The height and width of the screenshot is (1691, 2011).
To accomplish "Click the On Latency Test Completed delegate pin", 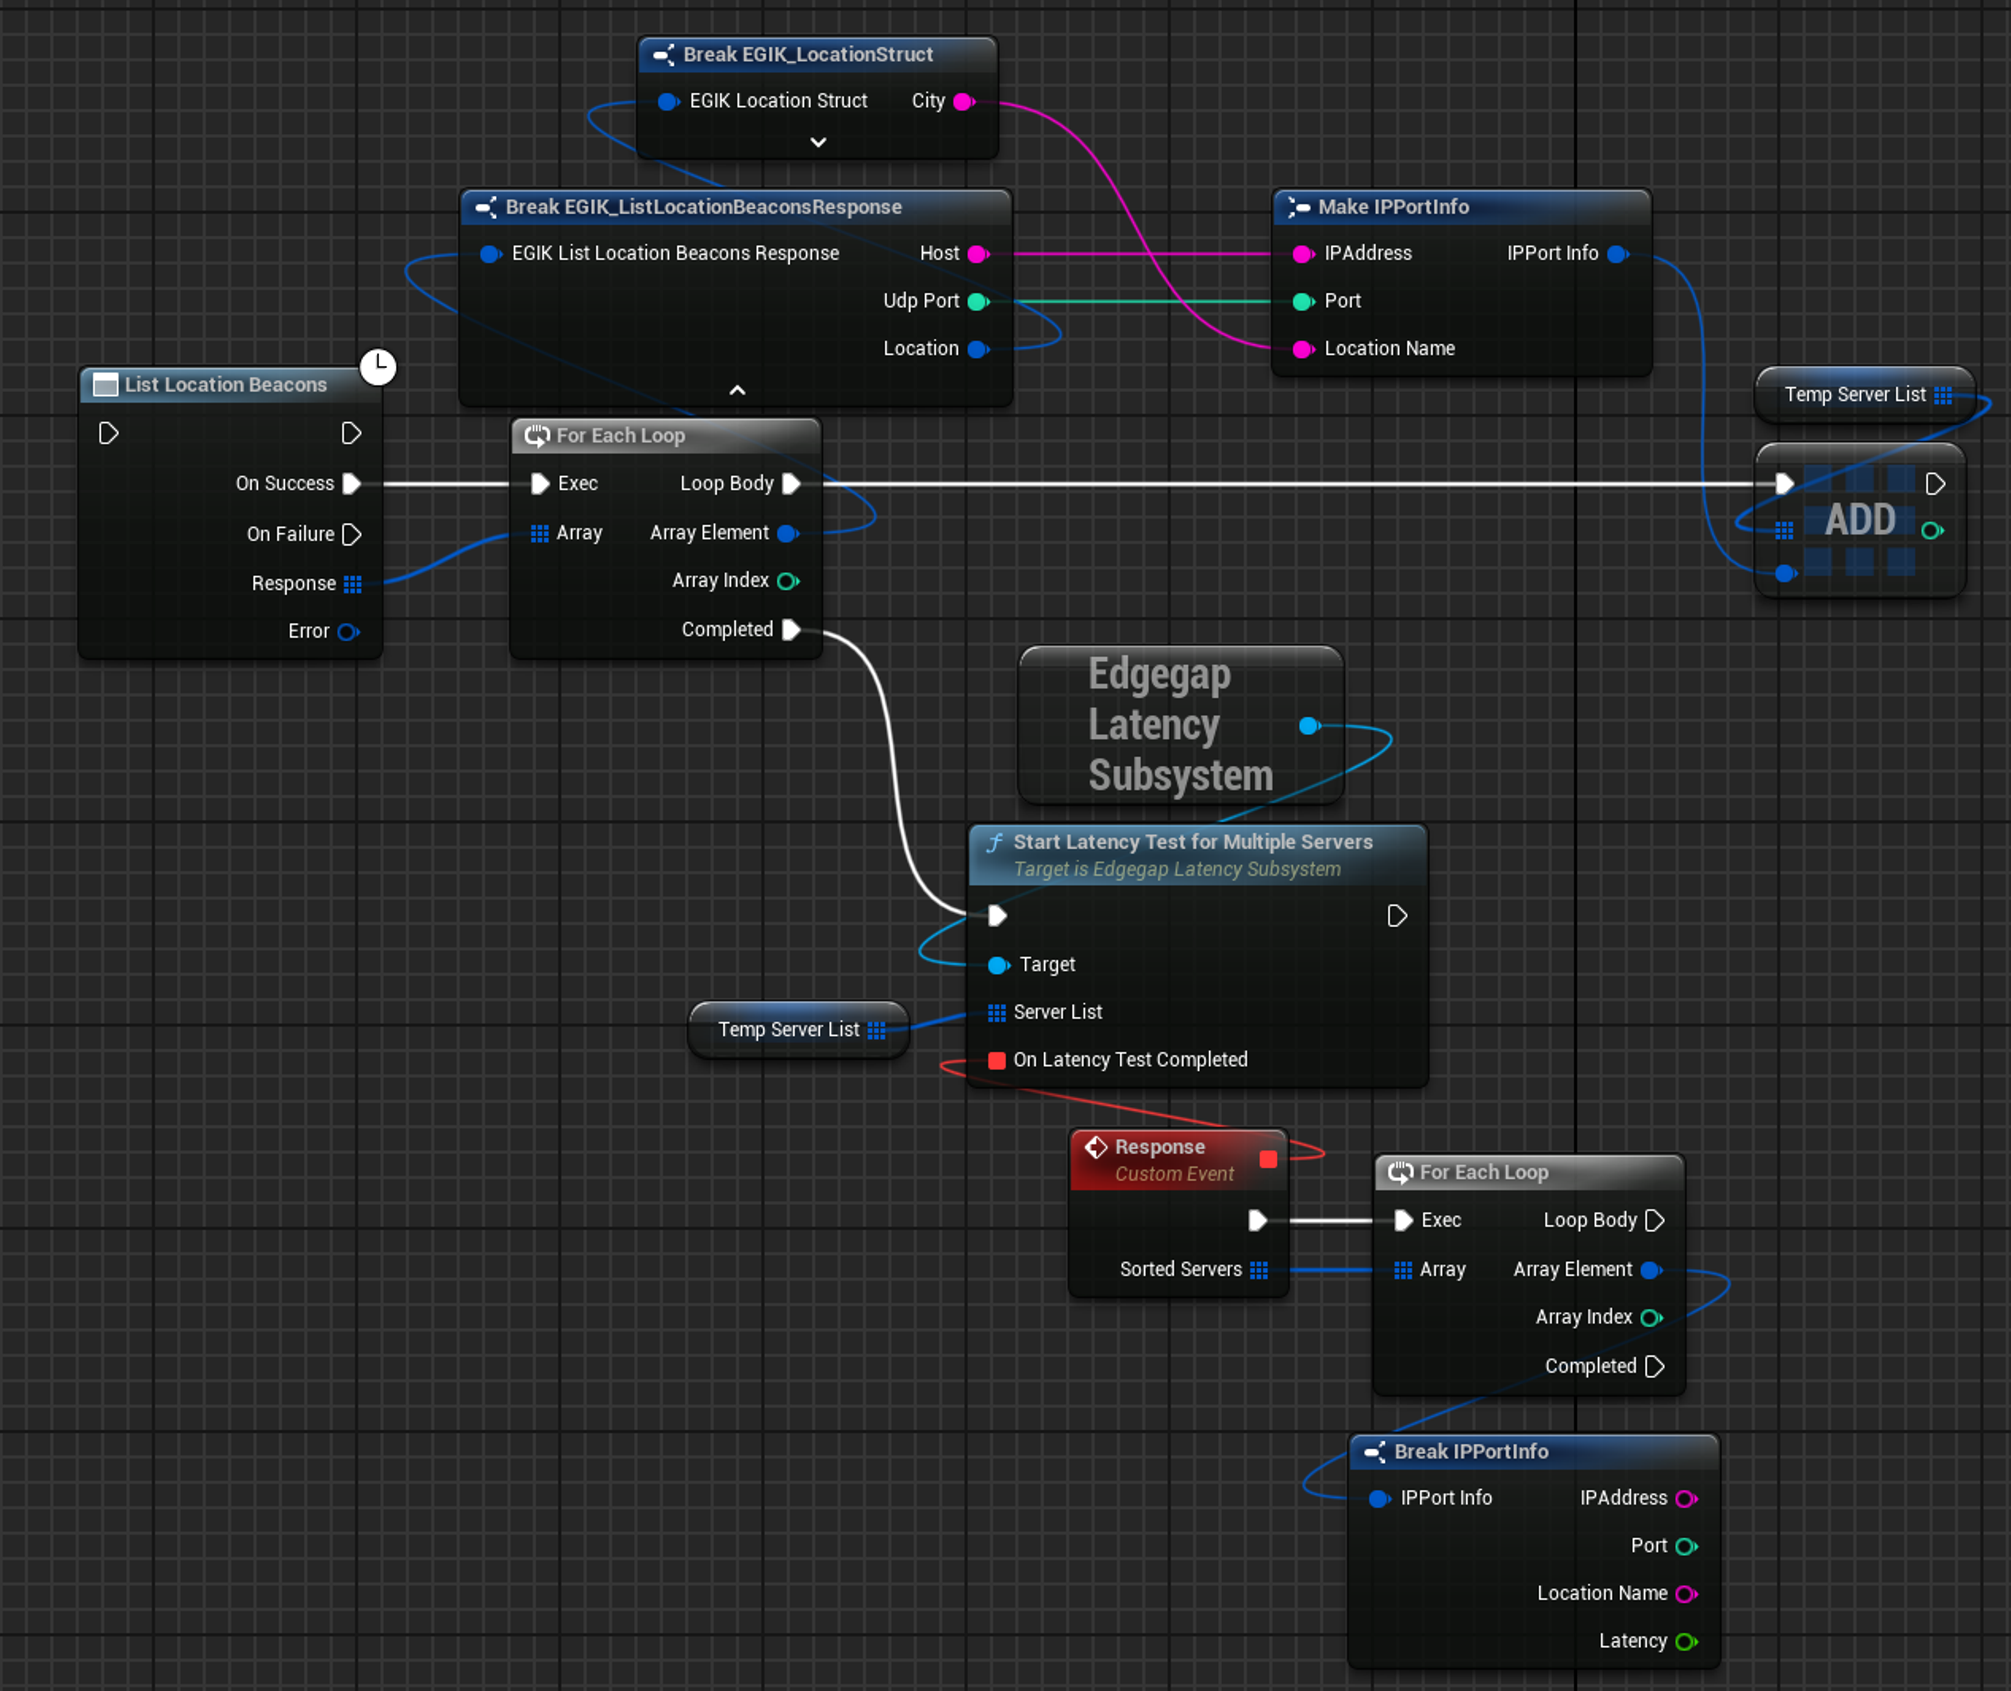I will coord(997,1060).
